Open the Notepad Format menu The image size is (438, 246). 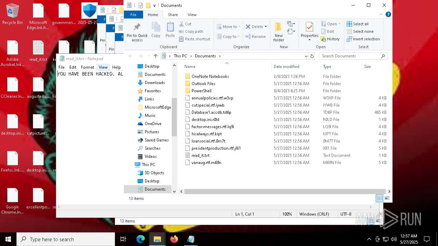click(x=88, y=67)
